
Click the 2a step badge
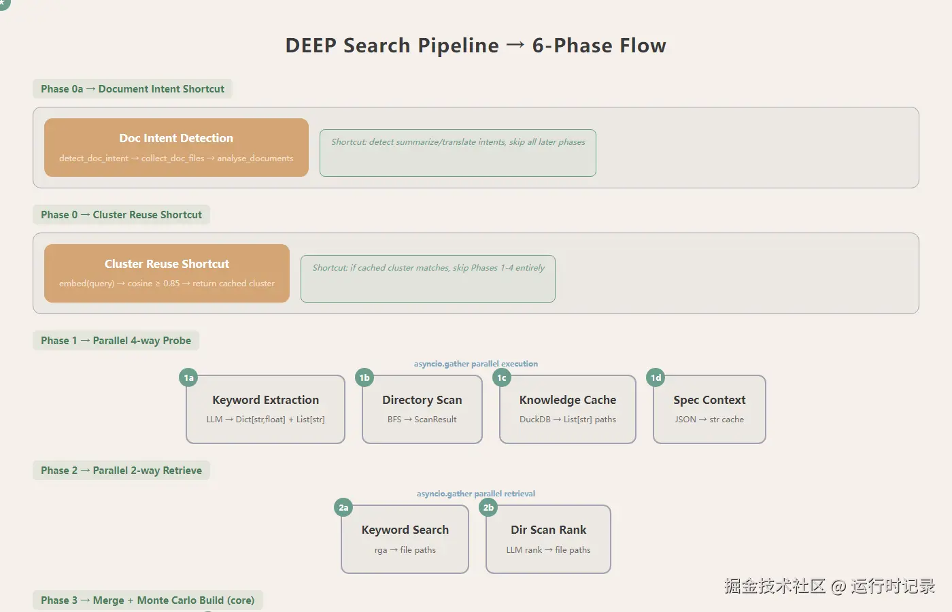coord(343,507)
